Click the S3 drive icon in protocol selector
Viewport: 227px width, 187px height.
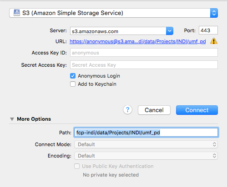pos(17,13)
